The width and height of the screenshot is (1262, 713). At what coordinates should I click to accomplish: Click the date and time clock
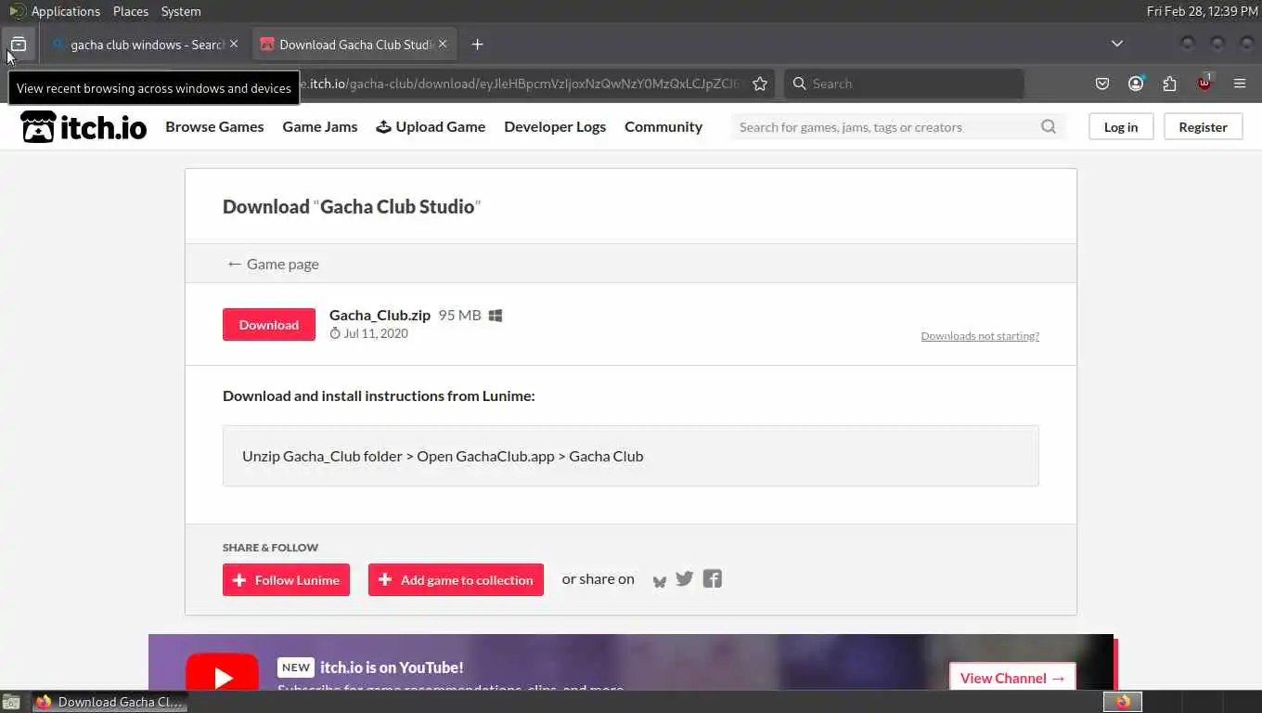click(x=1202, y=11)
